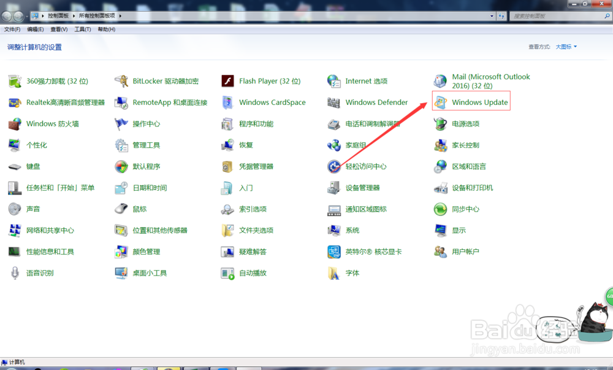The image size is (613, 370).
Task: Open Windows CardSpace icon
Action: [x=227, y=102]
